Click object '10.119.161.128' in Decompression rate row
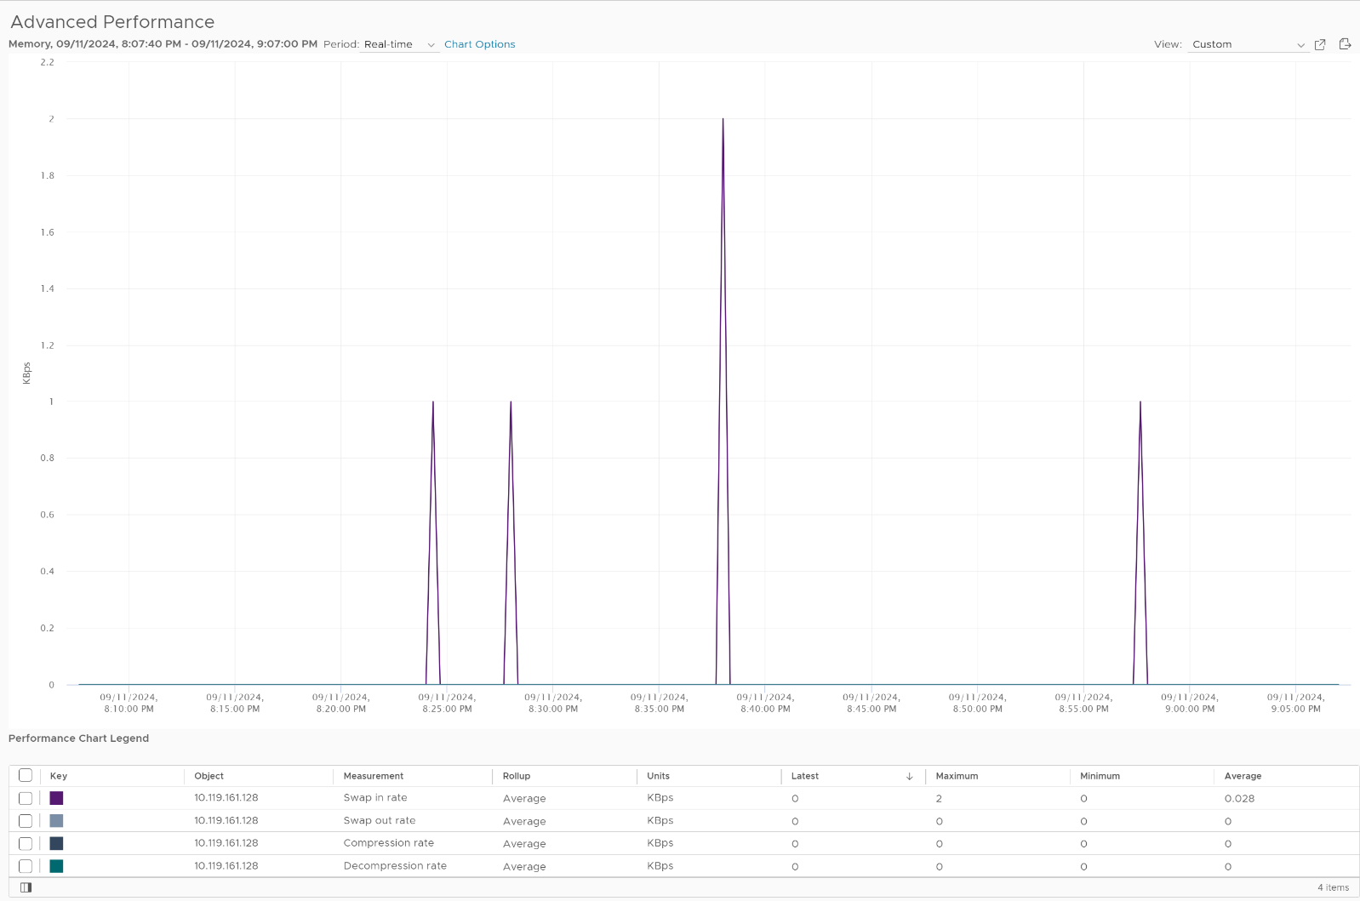 click(x=226, y=866)
